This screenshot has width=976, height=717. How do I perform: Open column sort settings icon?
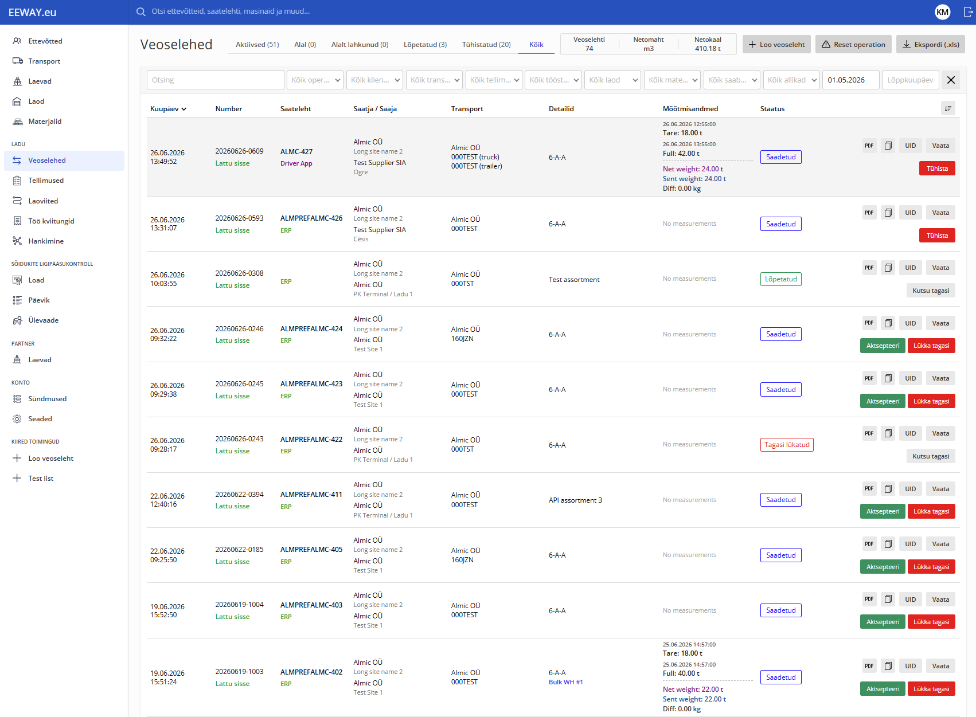pyautogui.click(x=948, y=108)
